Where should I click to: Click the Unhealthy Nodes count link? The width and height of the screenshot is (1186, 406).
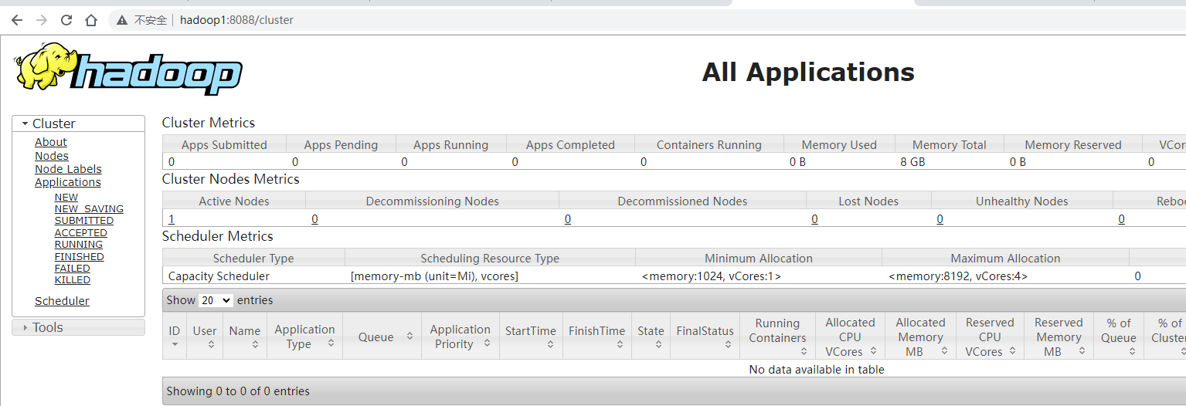(x=940, y=219)
